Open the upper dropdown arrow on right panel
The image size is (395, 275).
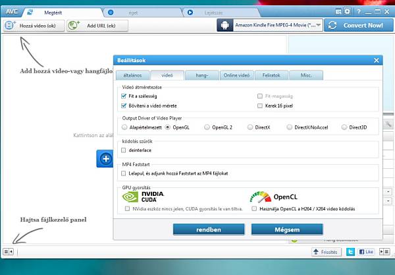(x=388, y=192)
